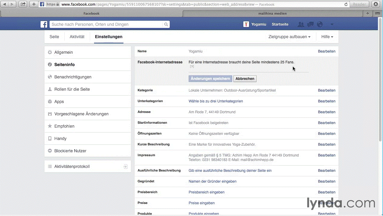383x216 pixels.
Task: Click the Yogamiu page avatar icon
Action: pos(246,24)
